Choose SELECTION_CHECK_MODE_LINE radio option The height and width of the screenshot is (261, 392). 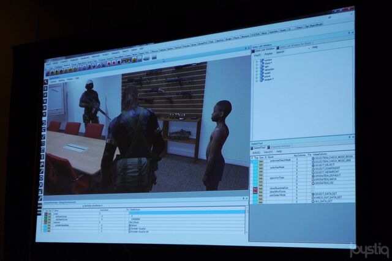click(x=313, y=162)
